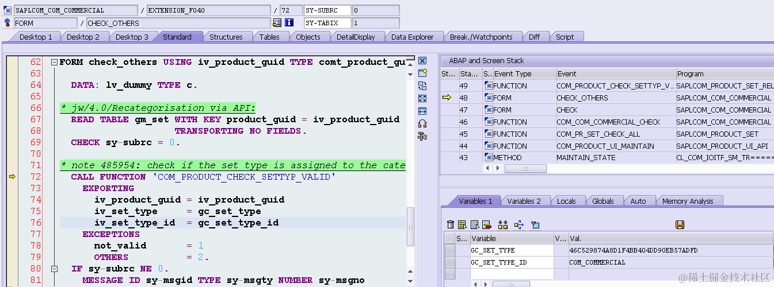Open the Tables tab

click(269, 37)
